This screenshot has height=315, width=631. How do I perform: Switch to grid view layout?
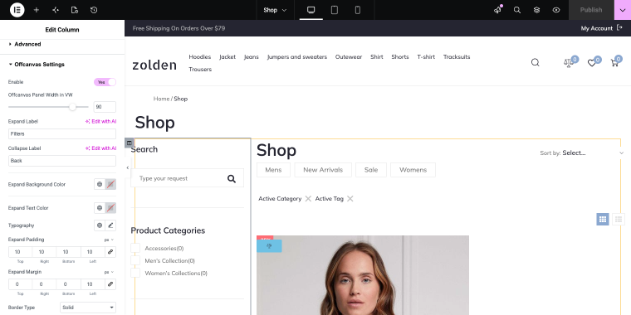(603, 219)
